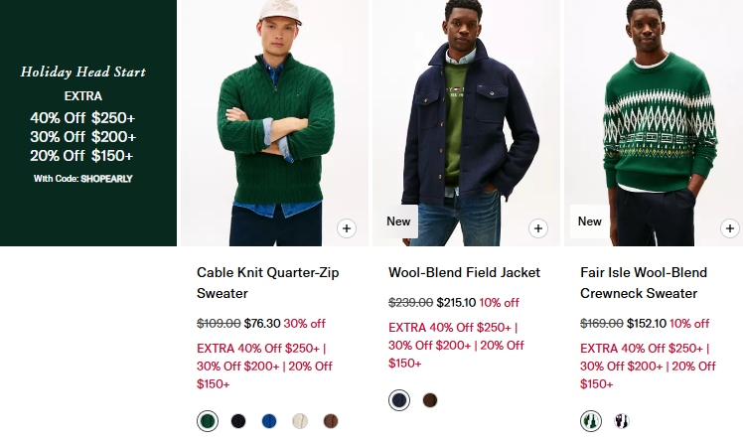743x442 pixels.
Task: Click the Holiday Head Start promo banner
Action: point(88,123)
